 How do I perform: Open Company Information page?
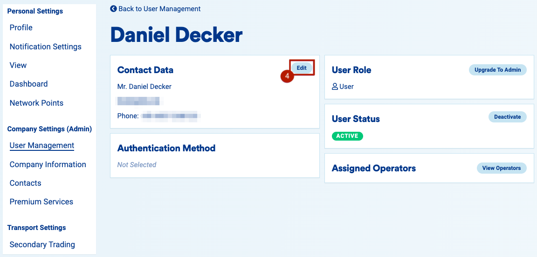click(x=48, y=164)
